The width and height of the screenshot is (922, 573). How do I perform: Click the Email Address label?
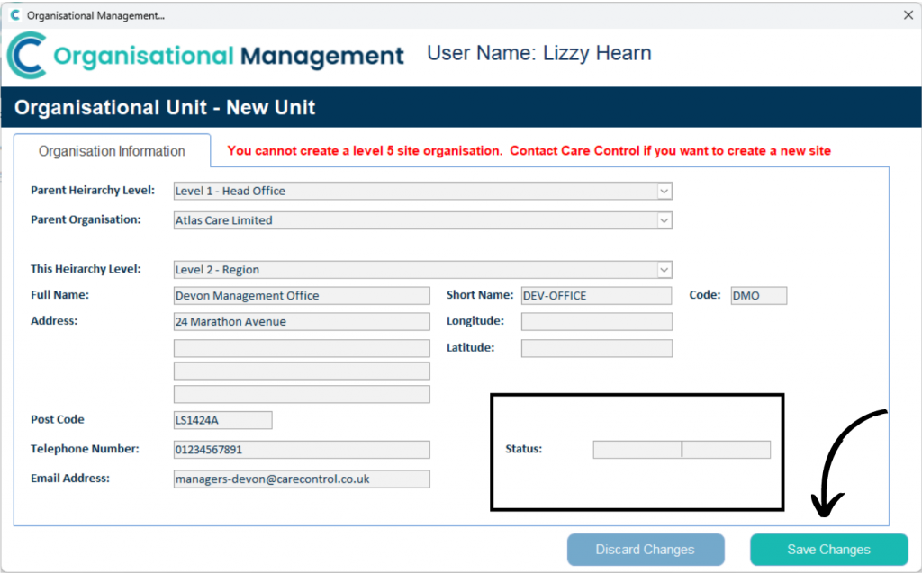pyautogui.click(x=70, y=479)
